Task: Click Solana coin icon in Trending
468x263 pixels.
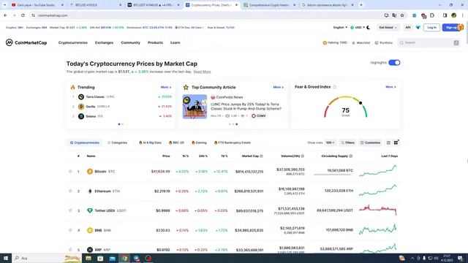Action: (x=81, y=116)
